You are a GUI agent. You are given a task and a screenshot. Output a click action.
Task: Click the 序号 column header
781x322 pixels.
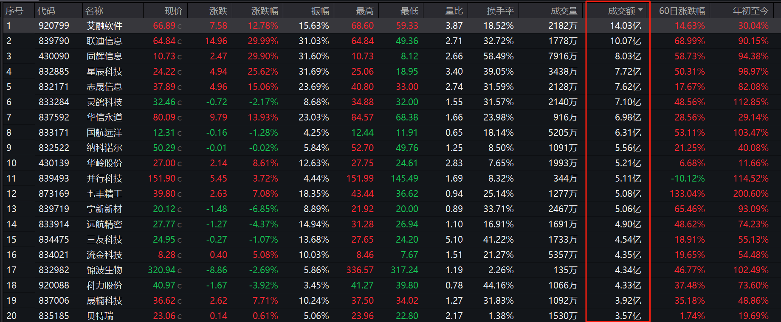point(14,11)
